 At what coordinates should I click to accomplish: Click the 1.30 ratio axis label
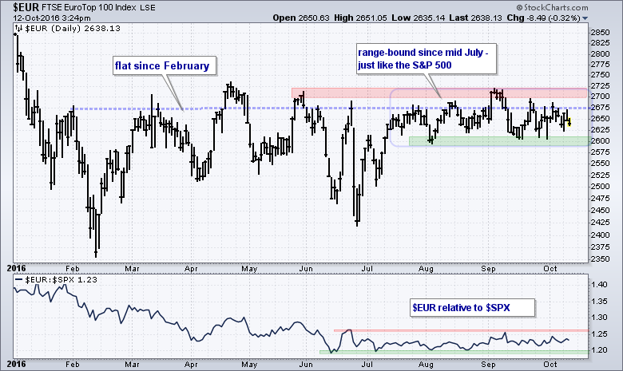599,318
